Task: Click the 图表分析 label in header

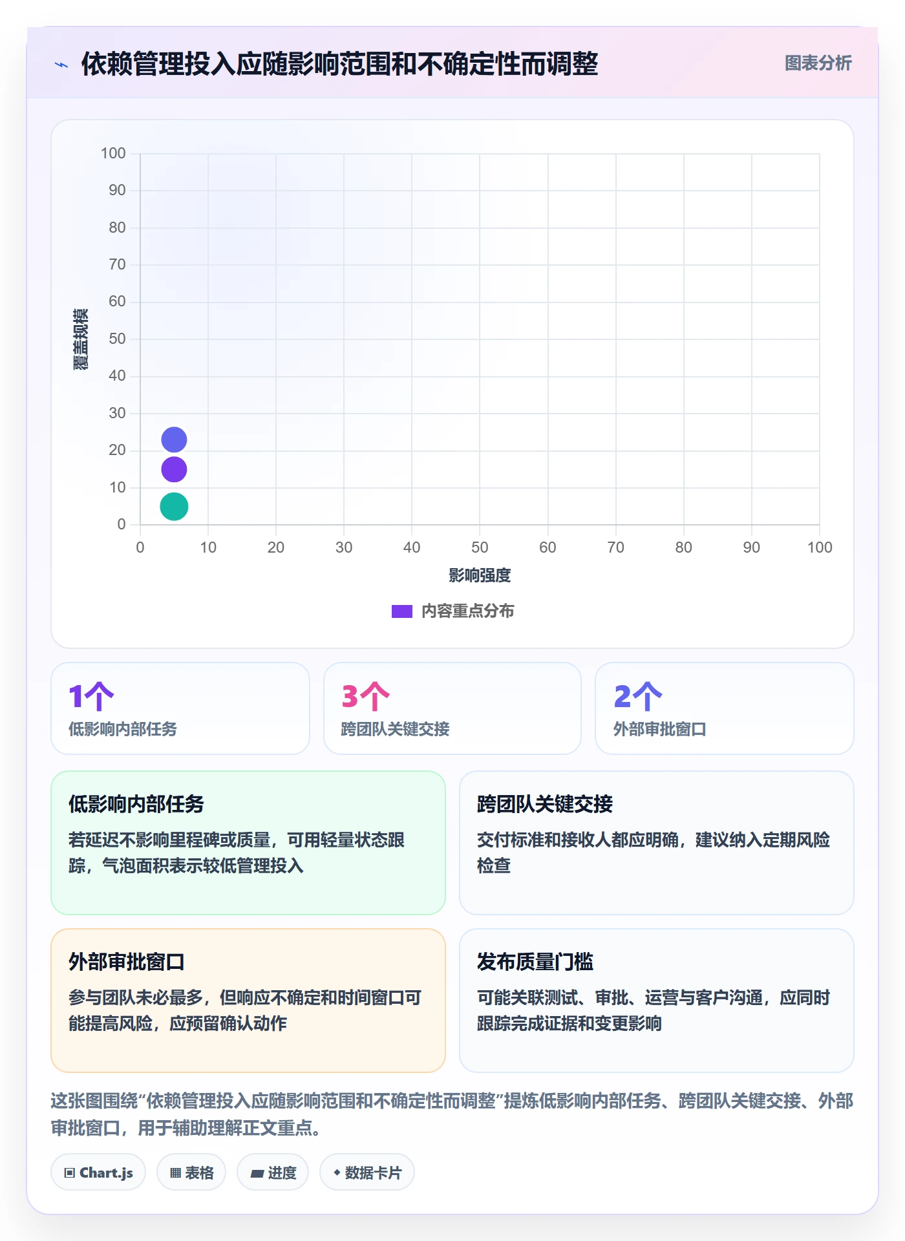Action: coord(818,63)
